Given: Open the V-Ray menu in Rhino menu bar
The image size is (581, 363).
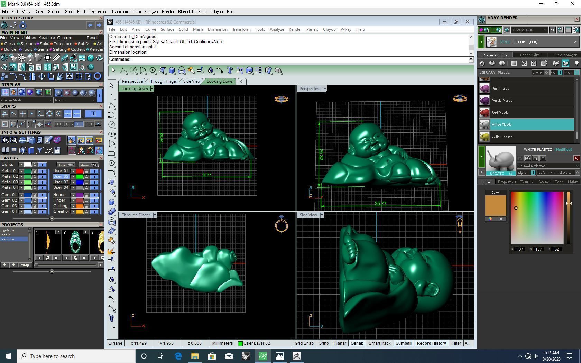Looking at the screenshot, I should tap(346, 29).
